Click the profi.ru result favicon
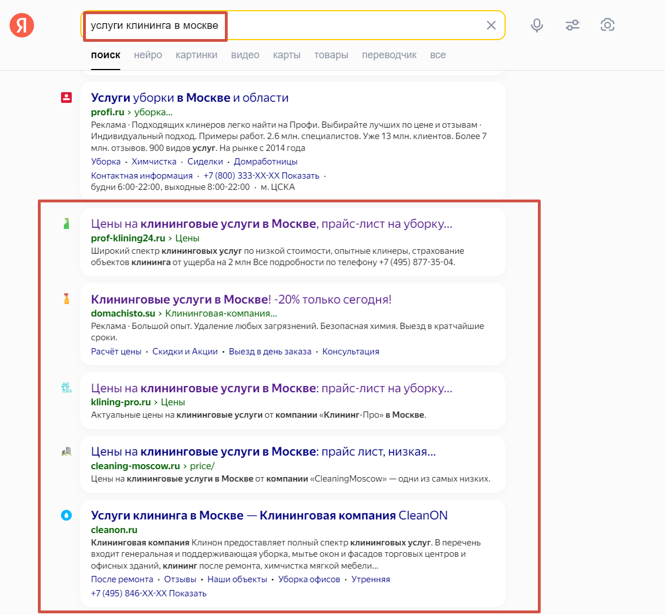The width and height of the screenshot is (665, 615). coord(67,97)
